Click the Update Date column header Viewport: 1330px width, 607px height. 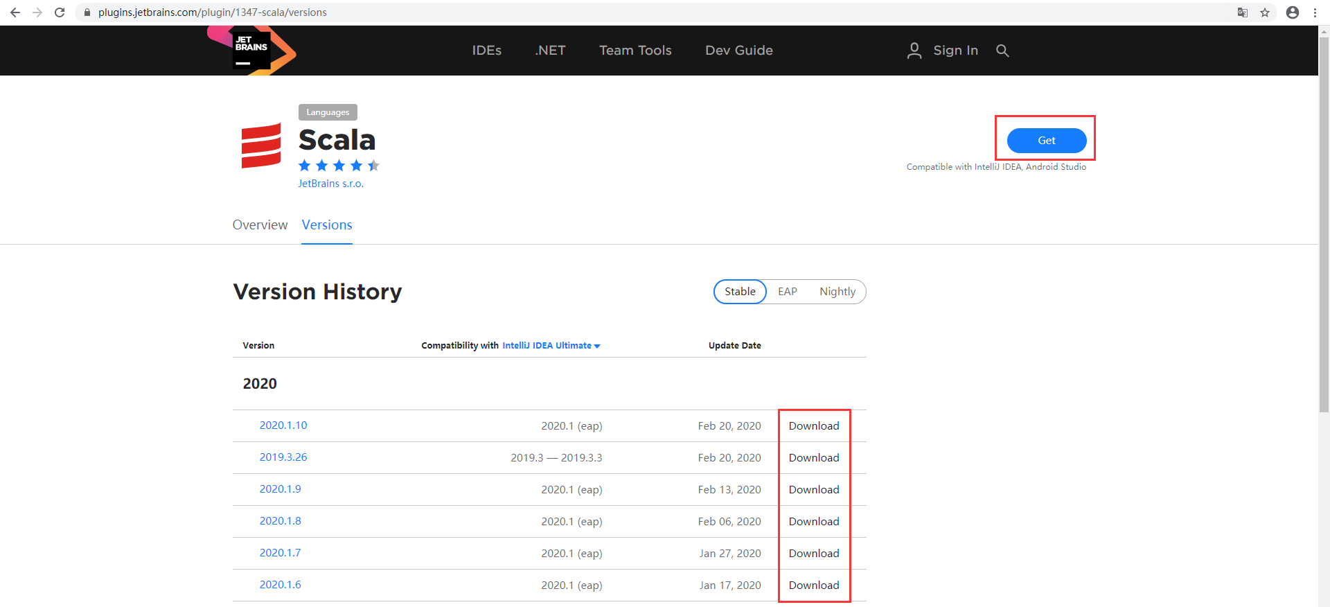pyautogui.click(x=735, y=346)
